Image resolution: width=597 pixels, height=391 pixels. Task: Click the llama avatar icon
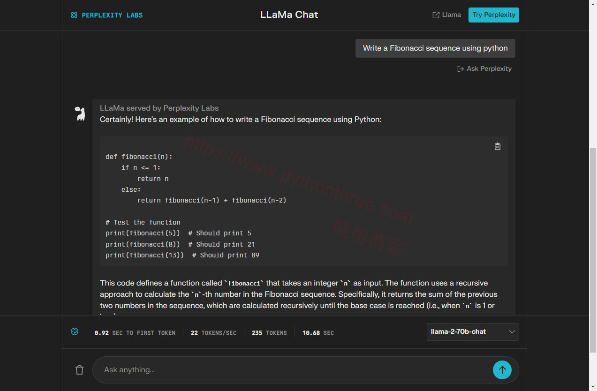[x=81, y=113]
